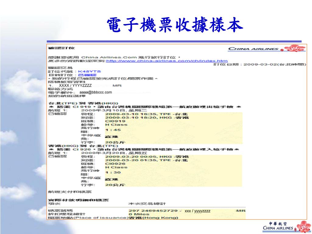Select ticket number 297 2469452729
The width and height of the screenshot is (312, 234).
tap(153, 211)
